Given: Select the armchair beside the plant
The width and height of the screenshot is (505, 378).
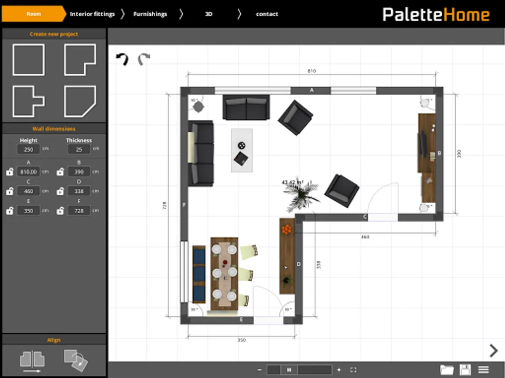Looking at the screenshot, I should tap(342, 191).
